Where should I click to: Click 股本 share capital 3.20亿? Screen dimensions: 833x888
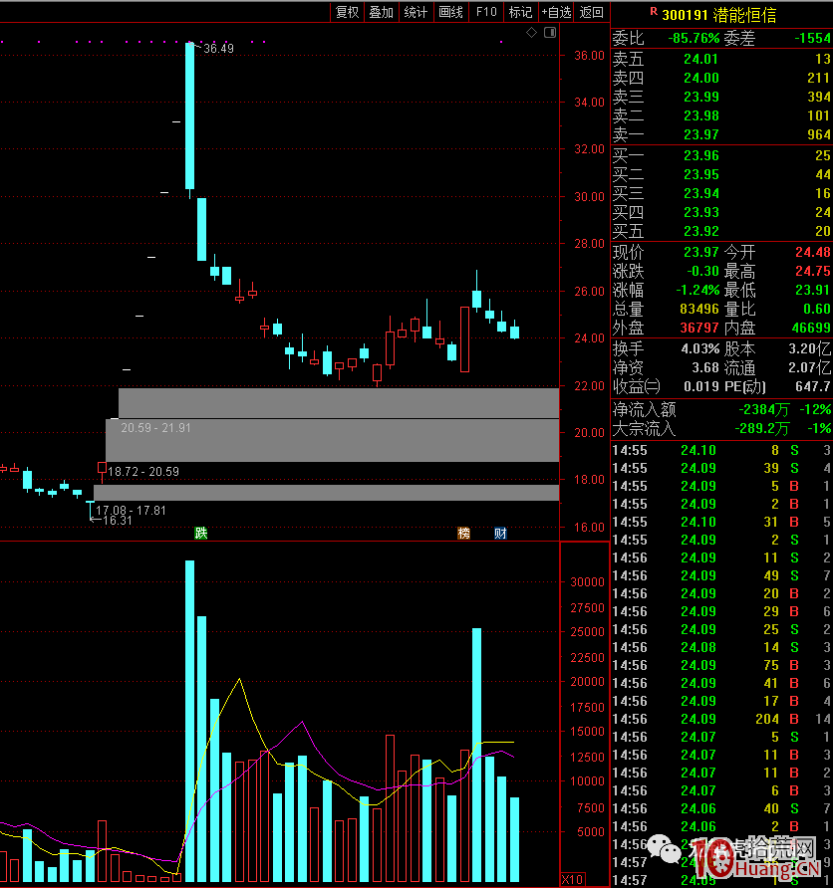point(810,348)
